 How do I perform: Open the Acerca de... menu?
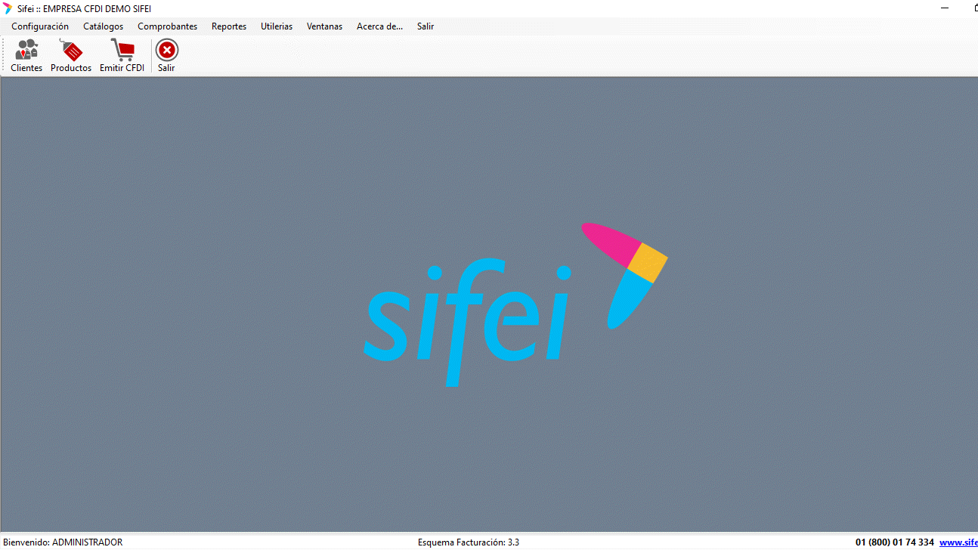click(x=379, y=26)
